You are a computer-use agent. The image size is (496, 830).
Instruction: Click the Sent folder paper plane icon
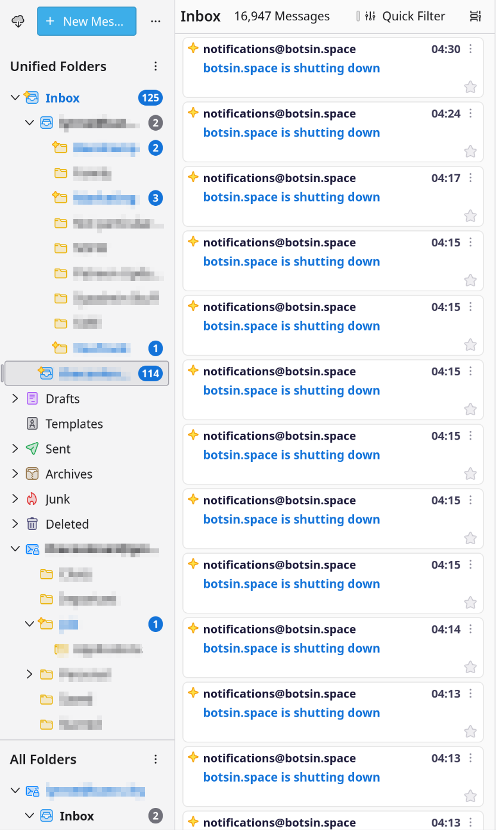click(32, 449)
